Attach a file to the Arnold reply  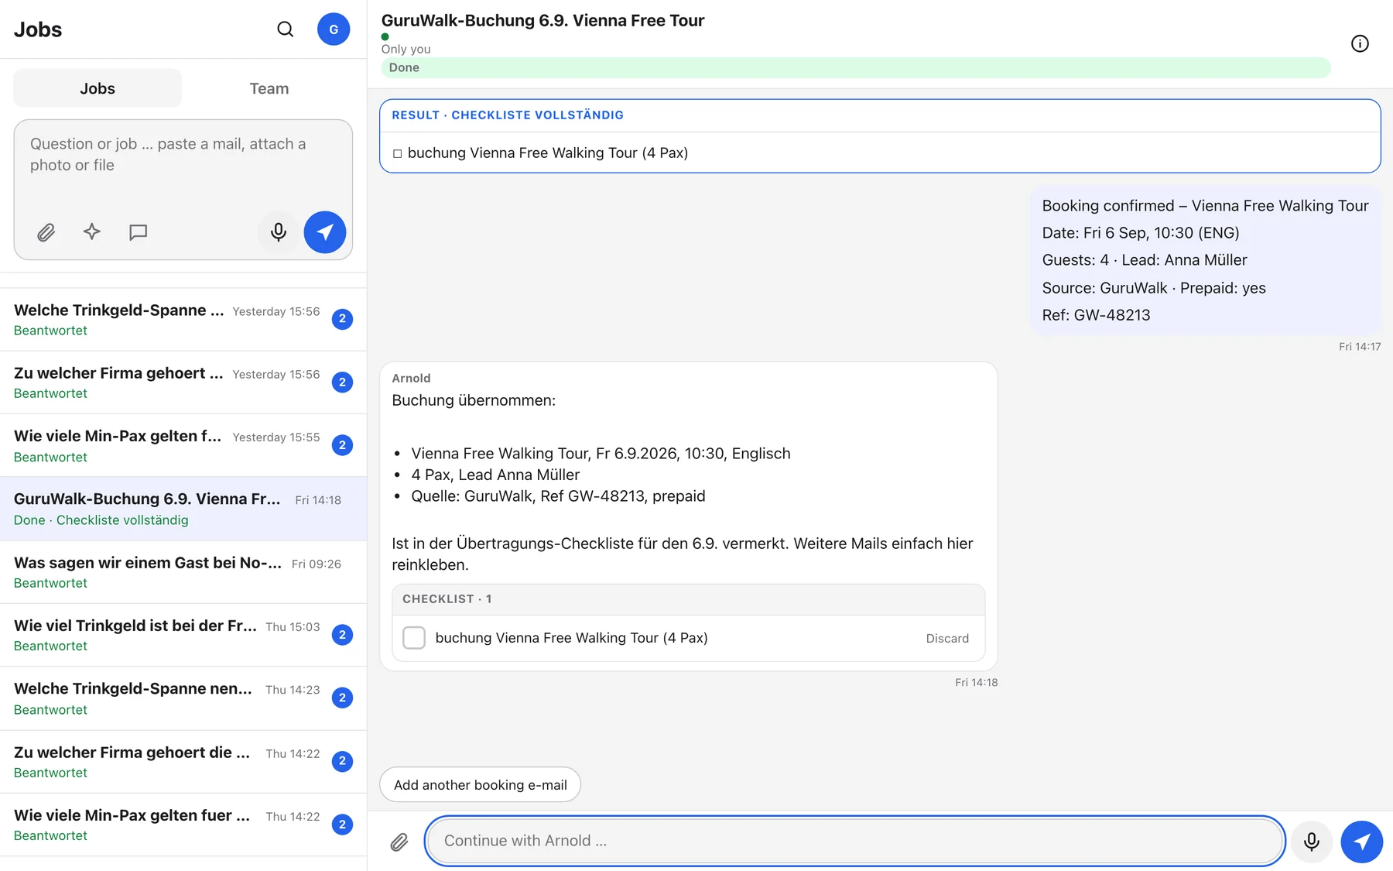(399, 842)
